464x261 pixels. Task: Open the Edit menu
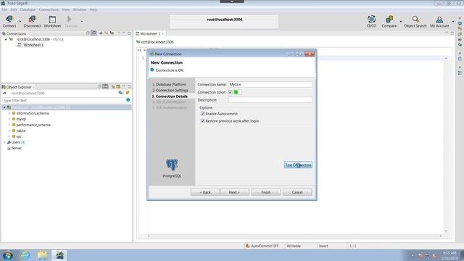(14, 9)
